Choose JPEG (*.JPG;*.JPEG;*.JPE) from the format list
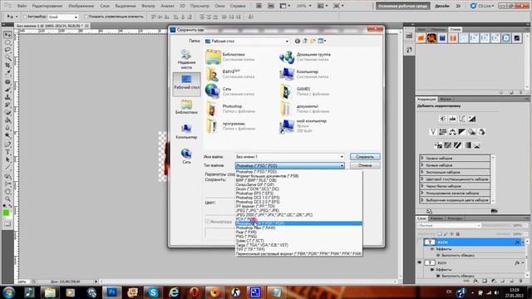 tap(258, 210)
